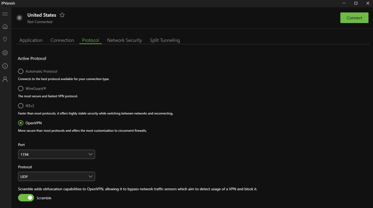Click the green Connect button
This screenshot has height=208, width=373.
pos(354,18)
